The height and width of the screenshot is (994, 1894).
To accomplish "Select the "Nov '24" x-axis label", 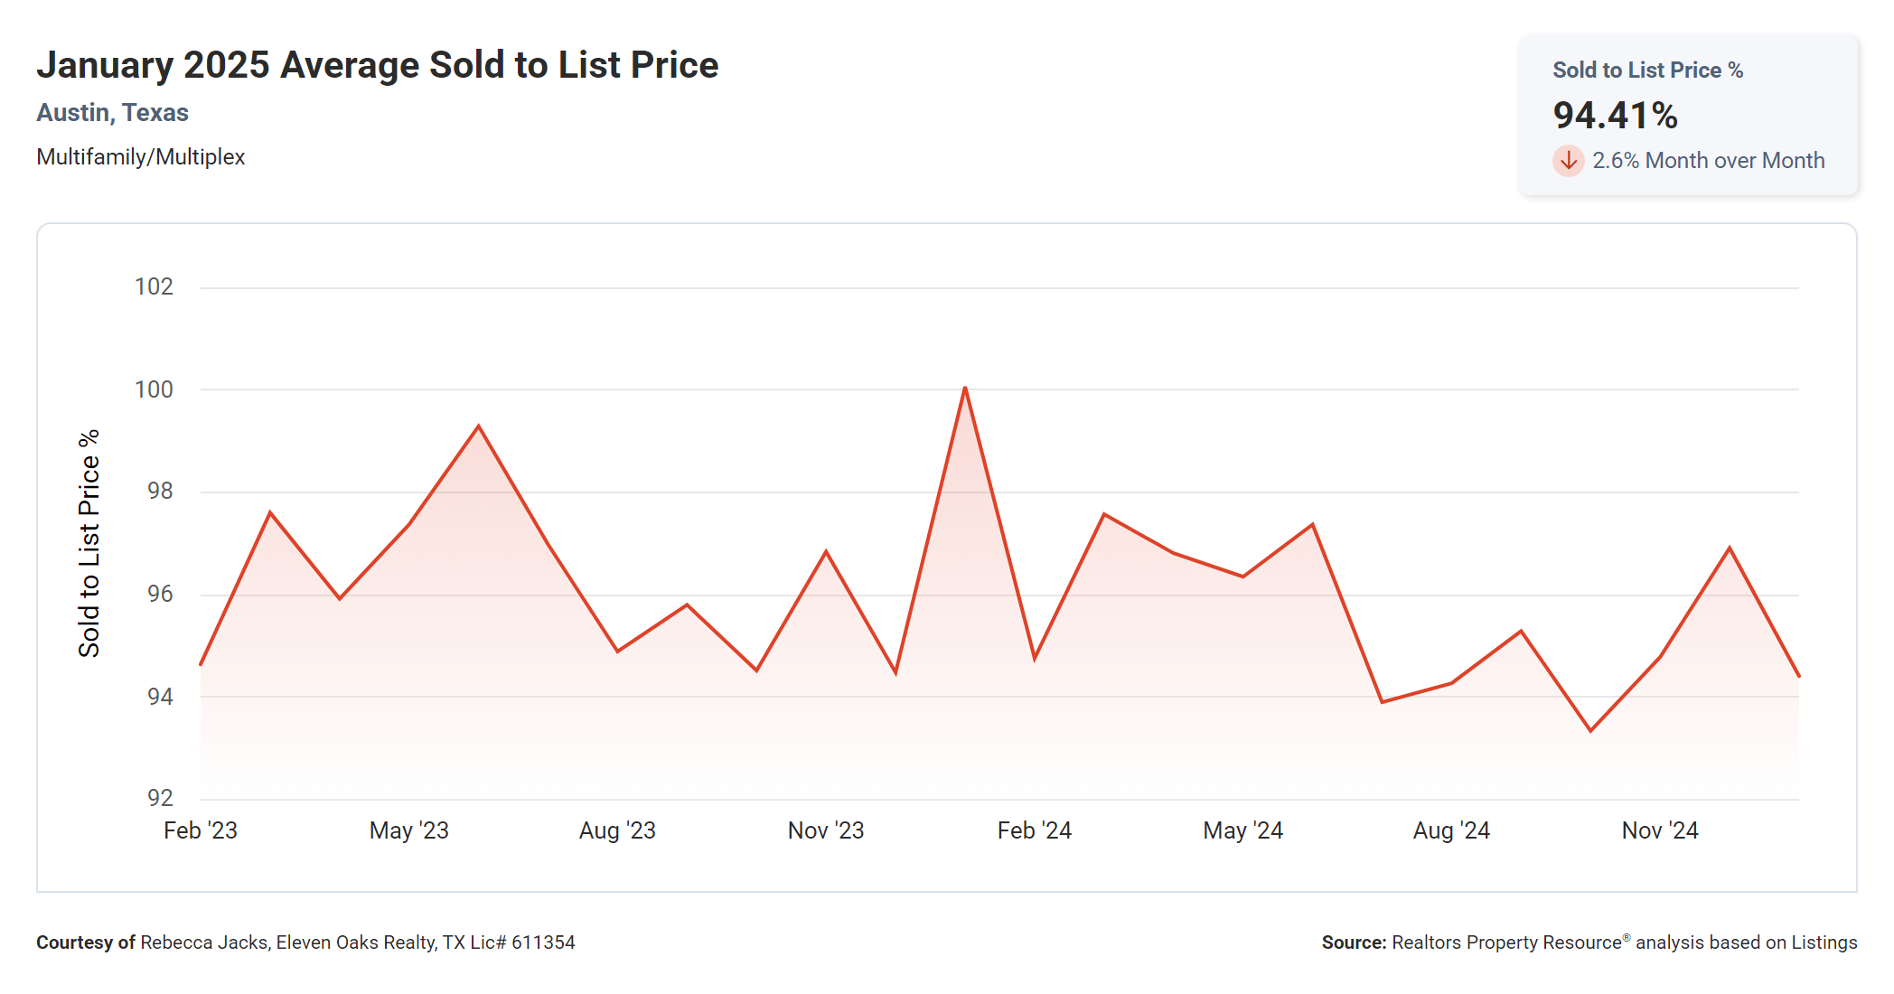I will [x=1660, y=830].
